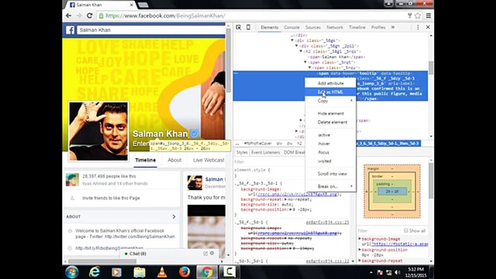
Task: Collapse the span class _5rqu node
Action: click(x=310, y=67)
